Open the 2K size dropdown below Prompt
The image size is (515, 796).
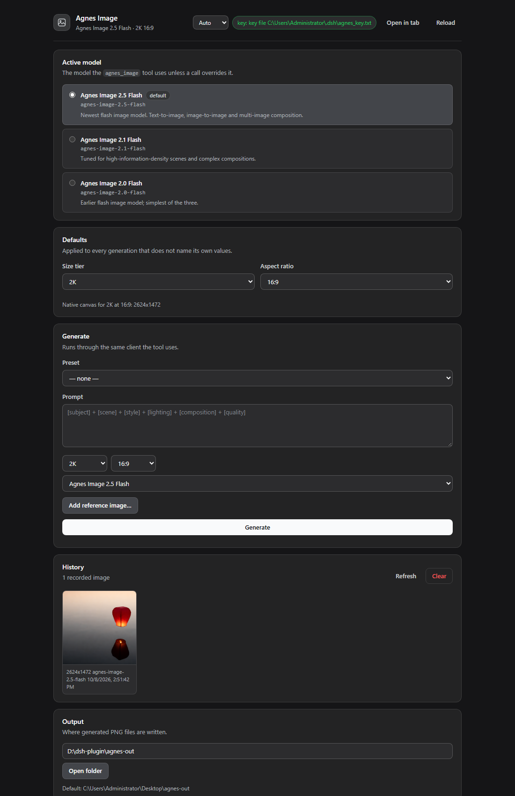[85, 464]
